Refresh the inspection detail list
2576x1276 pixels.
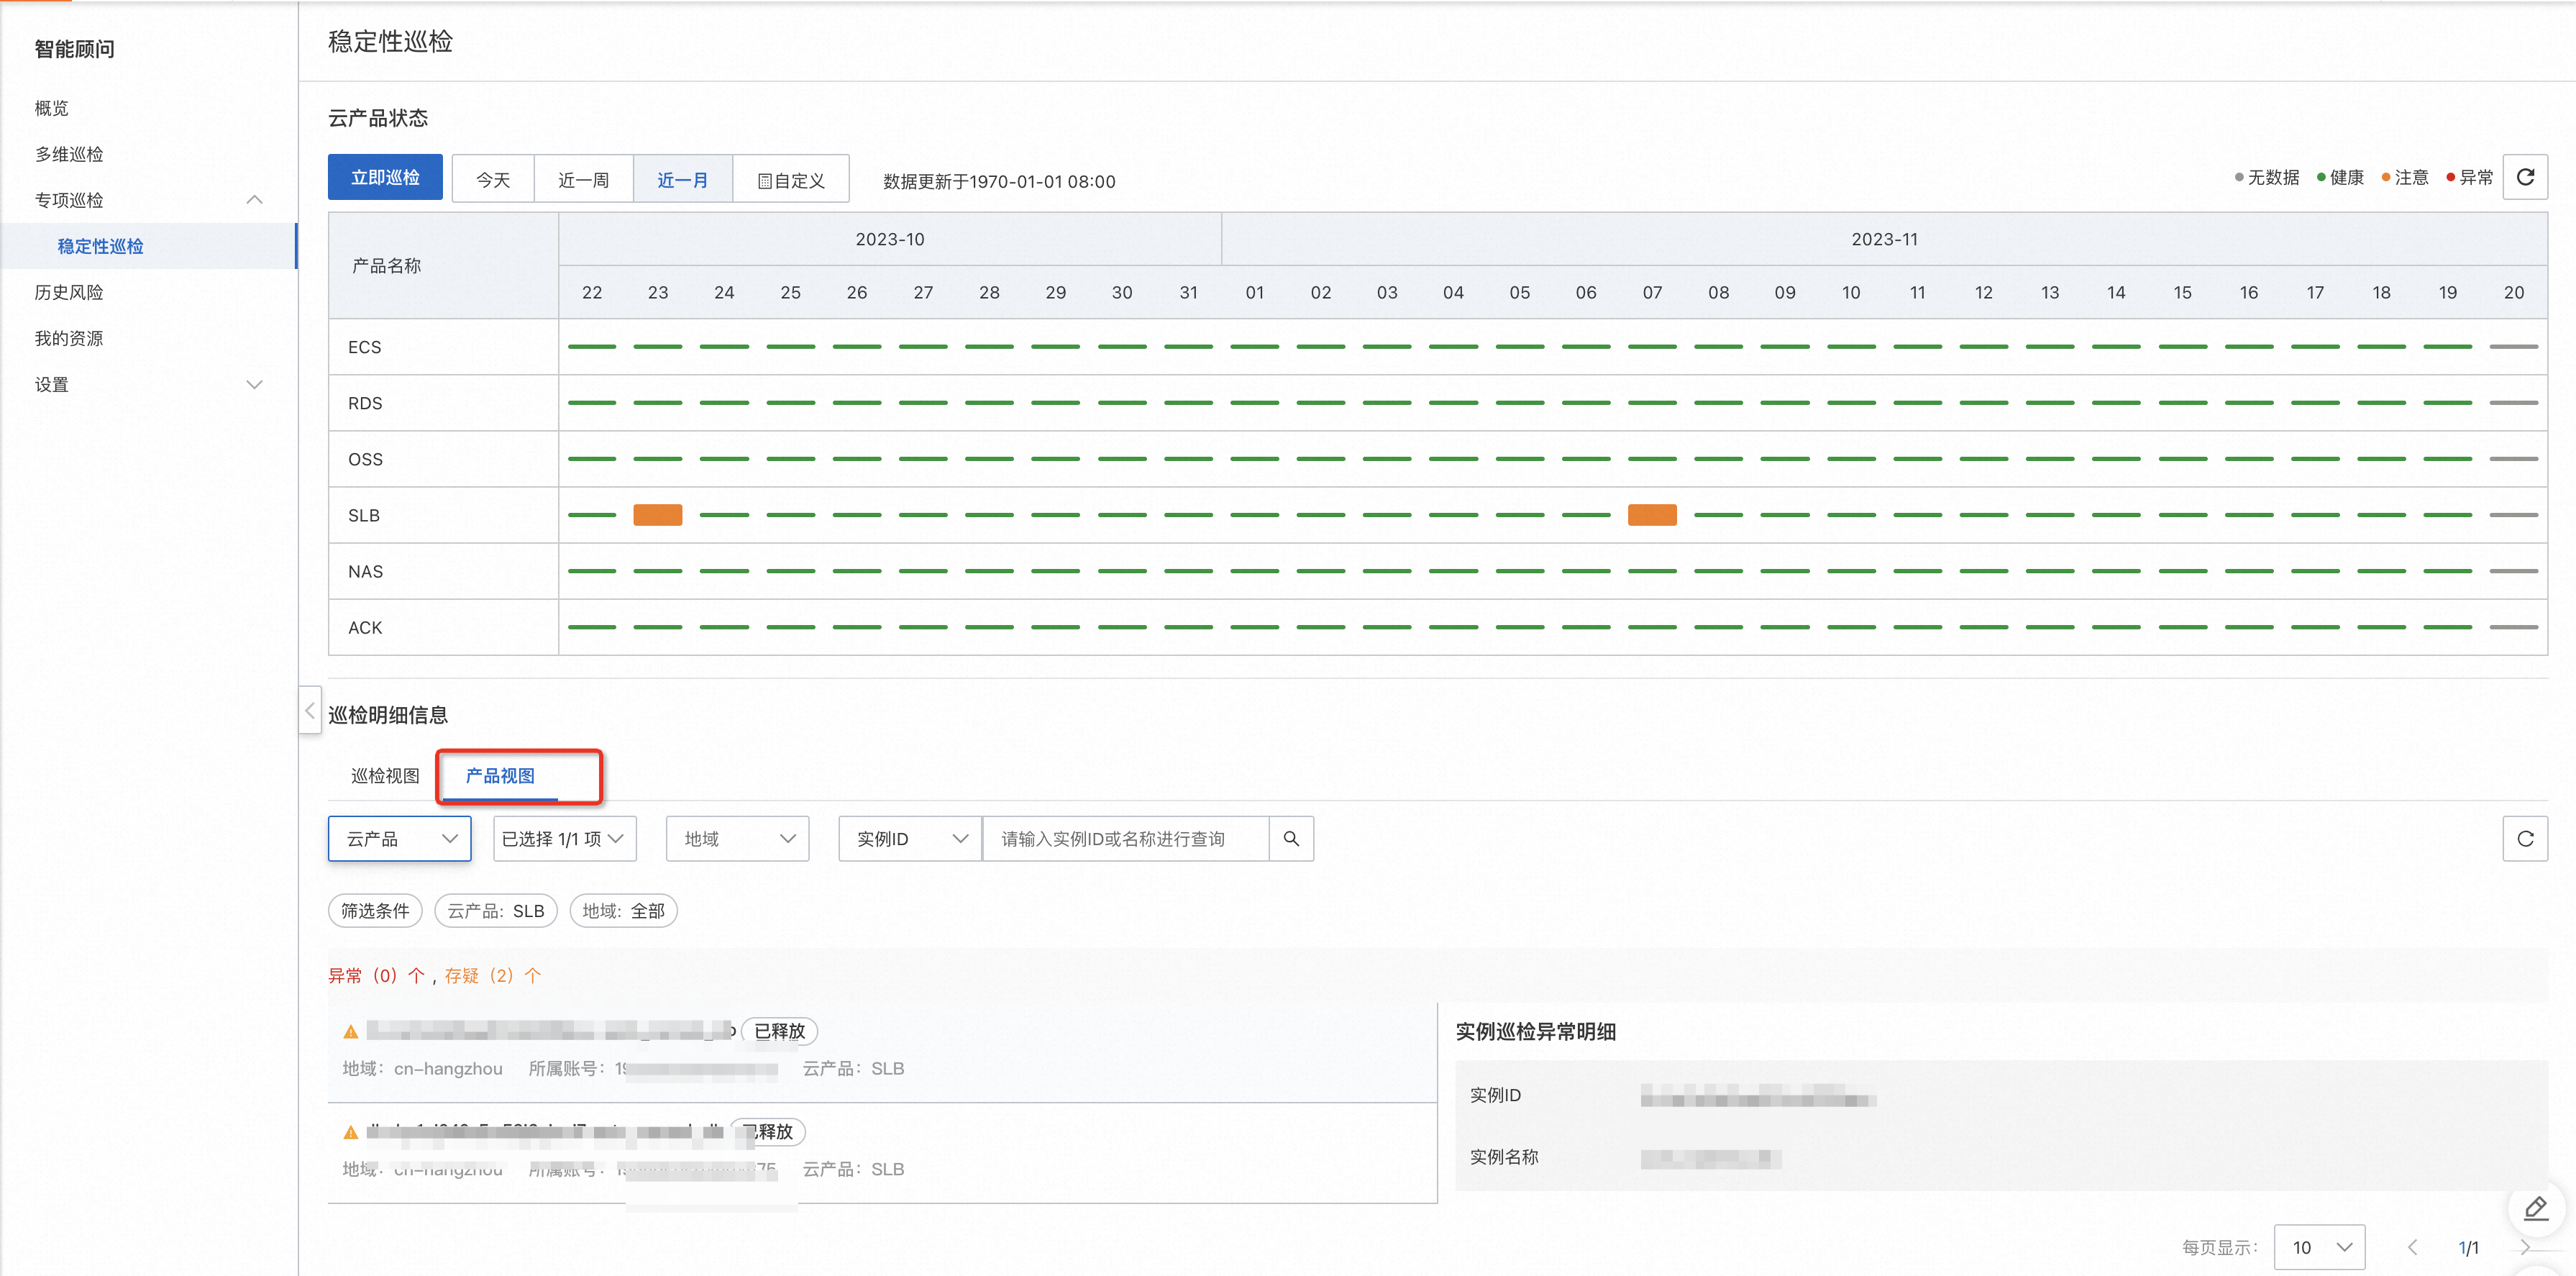coord(2524,838)
